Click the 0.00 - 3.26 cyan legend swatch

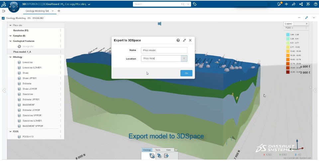(x=288, y=35)
